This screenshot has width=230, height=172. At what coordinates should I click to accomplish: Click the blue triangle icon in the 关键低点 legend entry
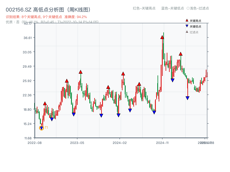tap(187, 26)
